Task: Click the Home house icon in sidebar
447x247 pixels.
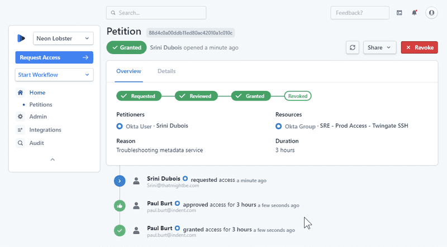Action: coord(21,93)
